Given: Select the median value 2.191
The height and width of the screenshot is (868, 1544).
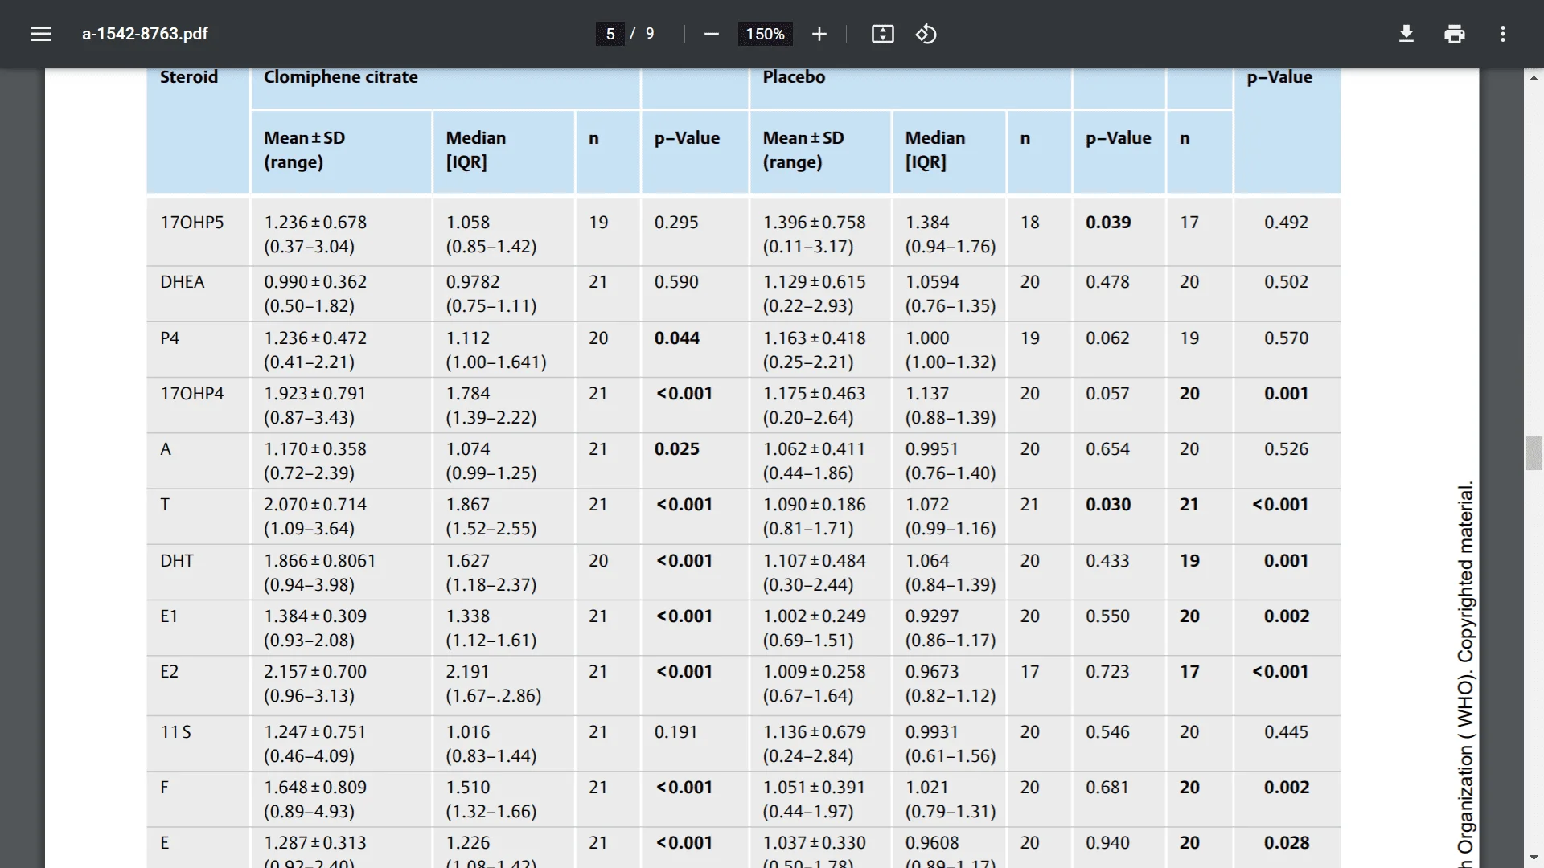Looking at the screenshot, I should coord(468,672).
